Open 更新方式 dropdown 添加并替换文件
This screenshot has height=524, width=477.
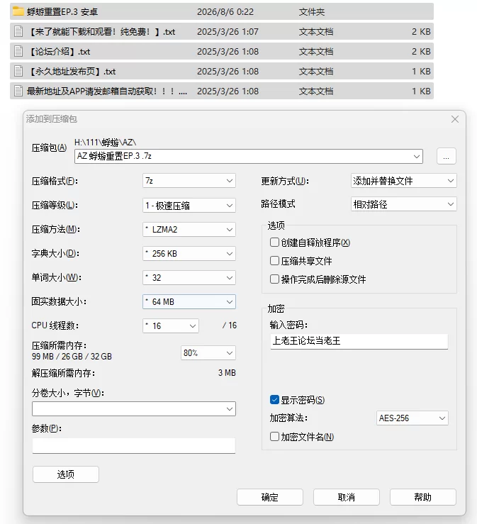coord(404,181)
